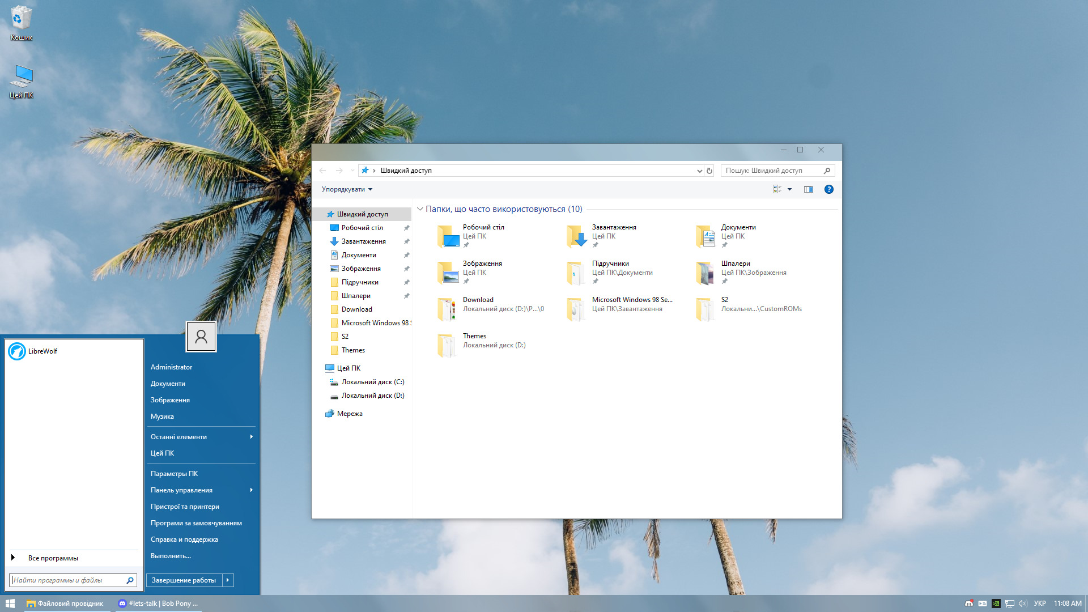
Task: Click the Завершение работы button
Action: click(x=184, y=580)
